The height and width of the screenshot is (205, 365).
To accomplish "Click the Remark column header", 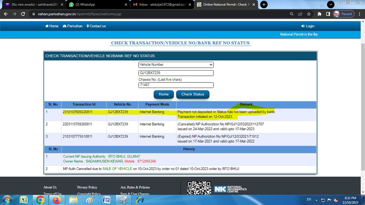I will click(246, 104).
